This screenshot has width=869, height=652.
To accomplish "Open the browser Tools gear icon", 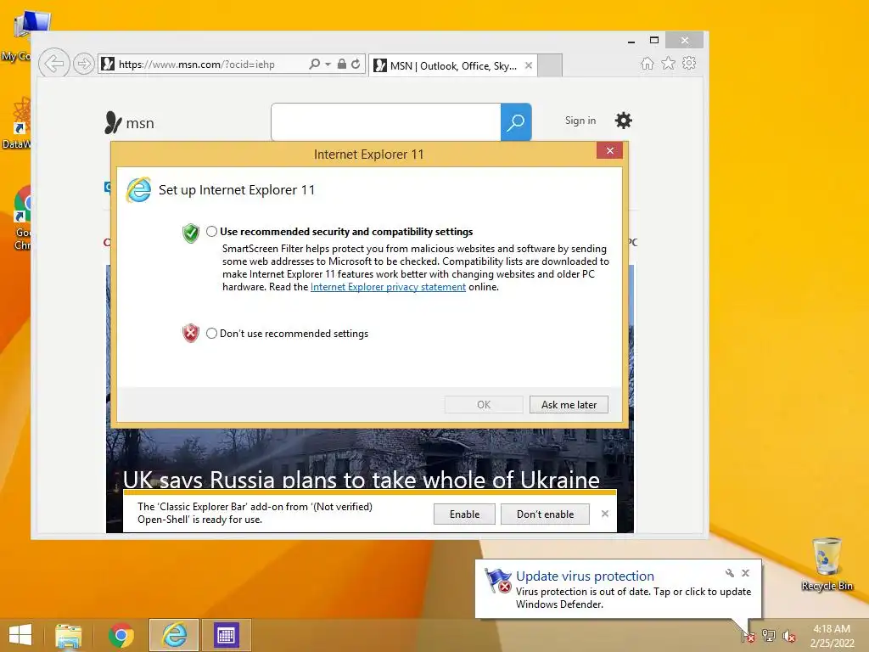I will tap(689, 63).
